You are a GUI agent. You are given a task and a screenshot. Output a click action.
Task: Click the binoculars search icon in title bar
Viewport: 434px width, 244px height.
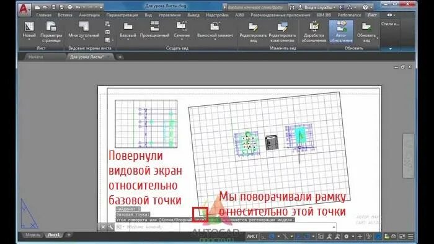292,7
